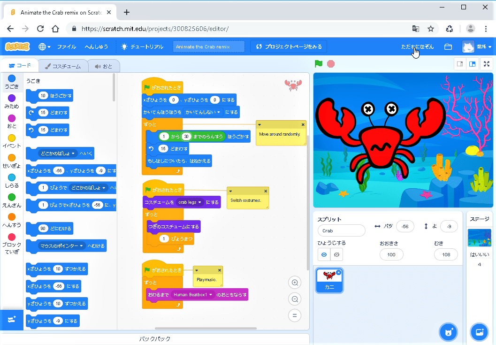Click the sprite x position field
496x345 pixels.
tap(405, 226)
